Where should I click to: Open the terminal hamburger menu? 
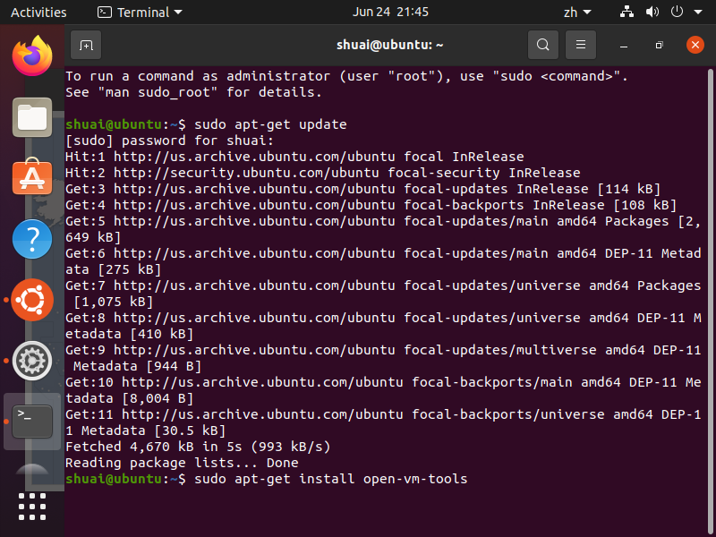[x=580, y=45]
